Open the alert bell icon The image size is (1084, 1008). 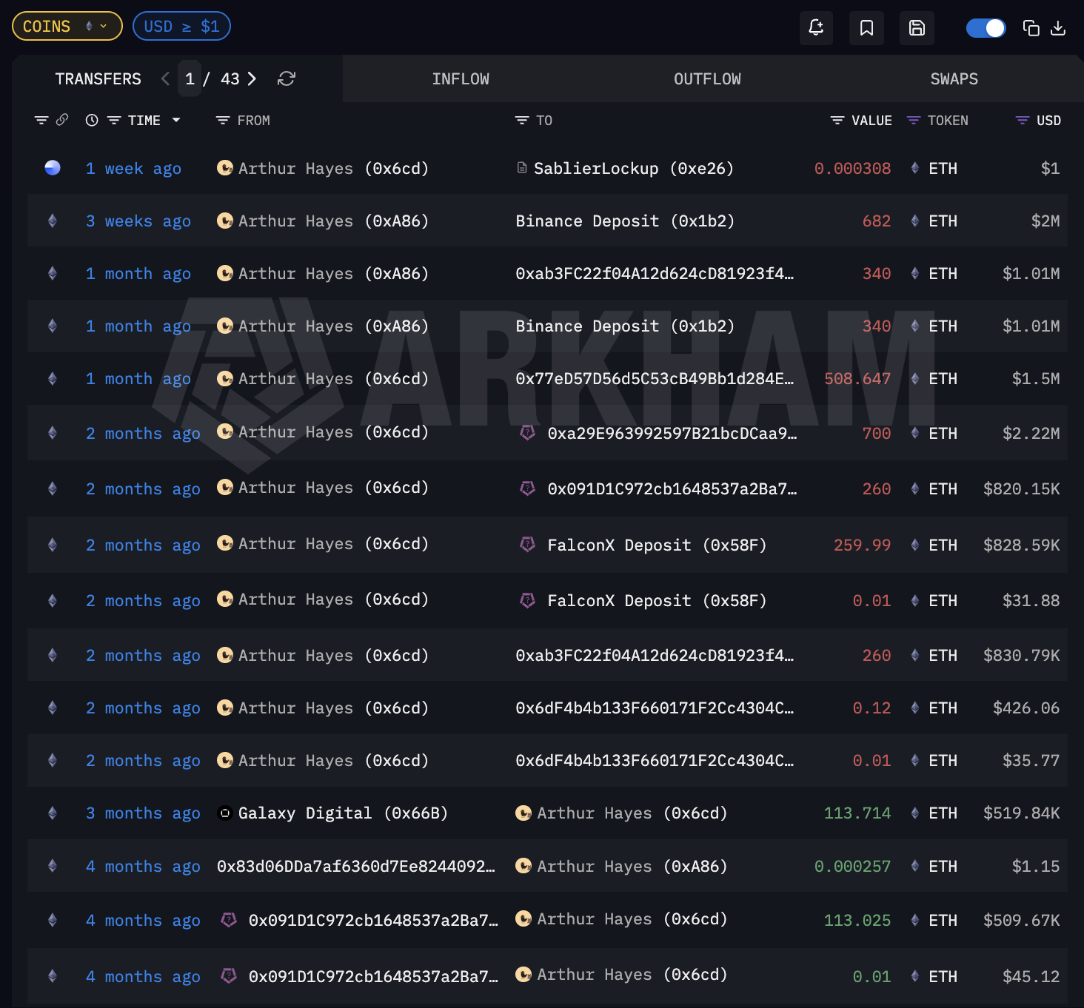click(816, 28)
